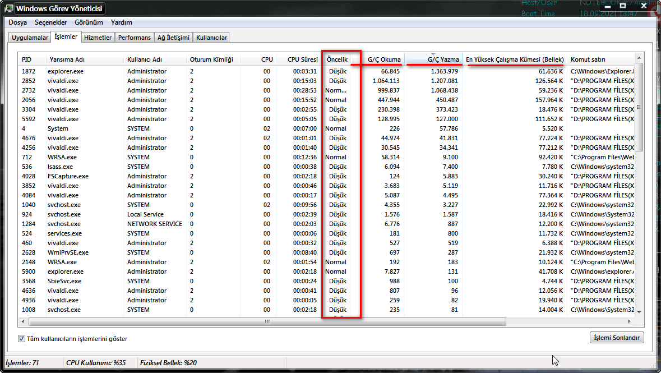The image size is (661, 373).
Task: Click the horizontal scrollbar right arrow
Action: (630, 321)
